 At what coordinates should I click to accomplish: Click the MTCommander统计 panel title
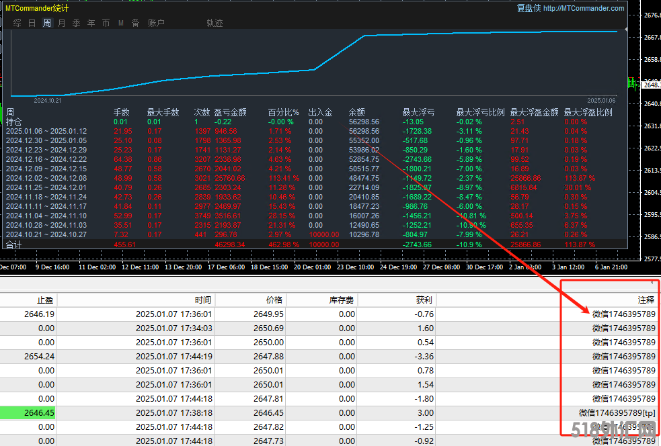point(37,8)
